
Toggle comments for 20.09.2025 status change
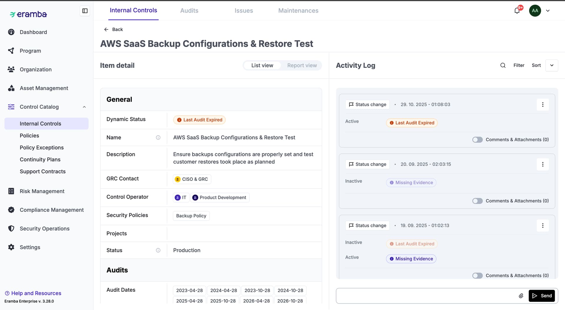tap(477, 201)
